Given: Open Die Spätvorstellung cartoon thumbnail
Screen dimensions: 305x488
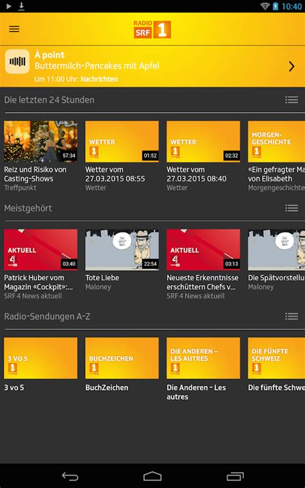Looking at the screenshot, I should pyautogui.click(x=276, y=249).
